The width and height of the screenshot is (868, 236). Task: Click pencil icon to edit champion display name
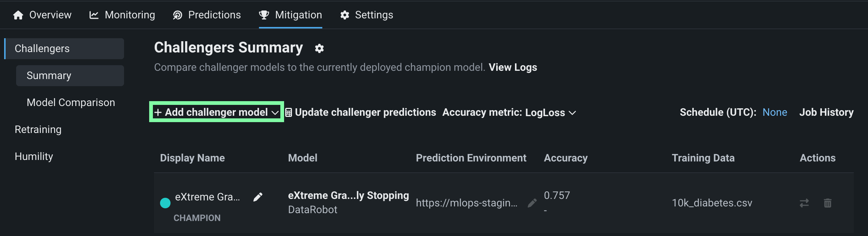(258, 197)
